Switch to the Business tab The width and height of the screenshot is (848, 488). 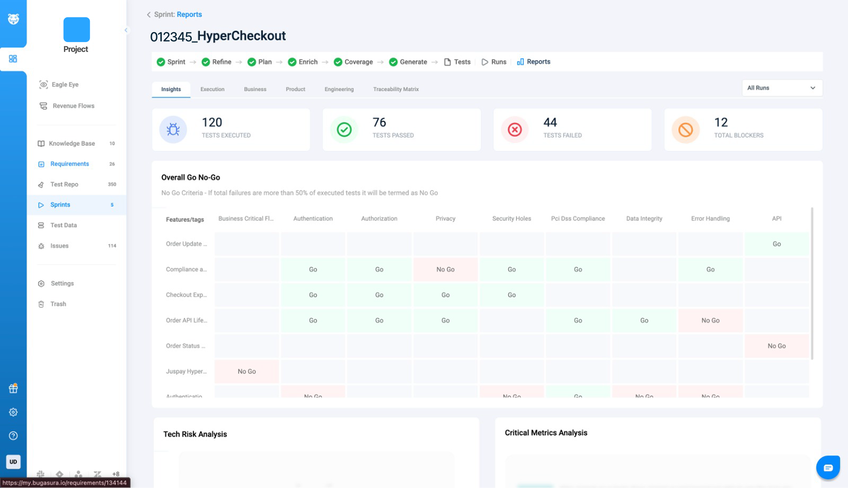pyautogui.click(x=255, y=89)
